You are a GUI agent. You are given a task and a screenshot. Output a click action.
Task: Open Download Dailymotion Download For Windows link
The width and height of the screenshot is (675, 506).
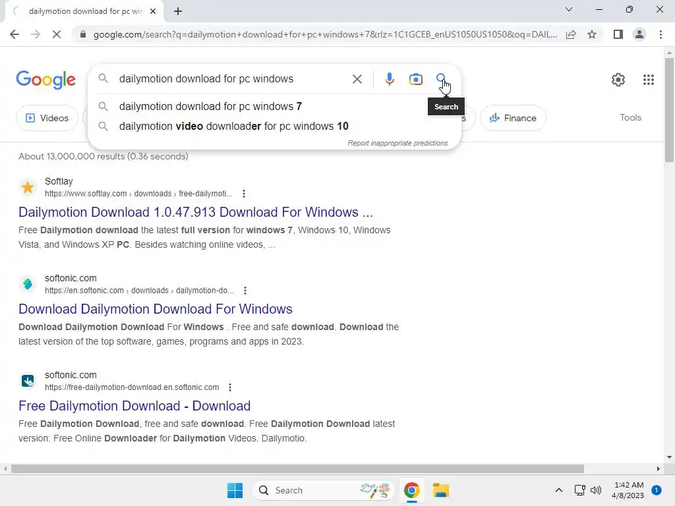click(x=156, y=309)
